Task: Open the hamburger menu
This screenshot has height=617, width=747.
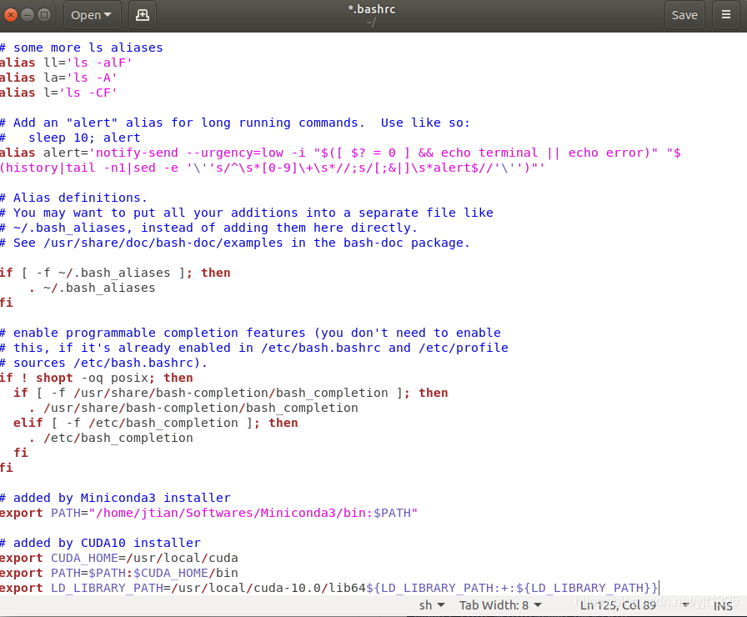Action: coord(726,15)
